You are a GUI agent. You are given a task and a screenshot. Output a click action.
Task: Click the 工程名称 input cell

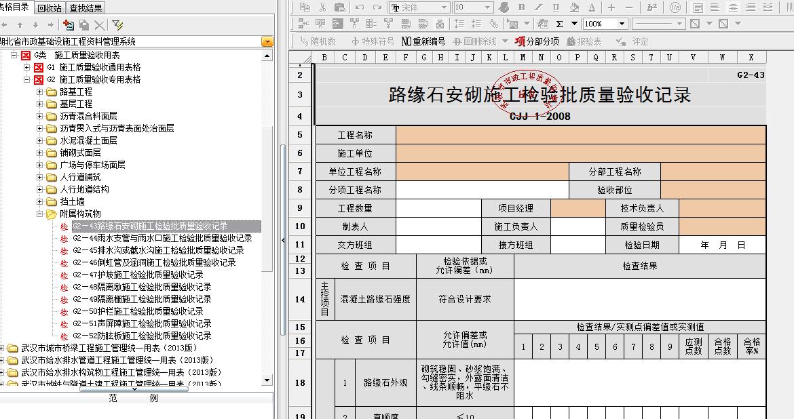pos(580,135)
